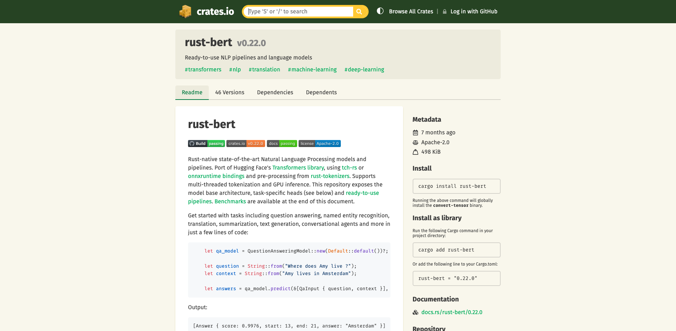The image size is (676, 331).
Task: Click the scales icon beside Apache-2.0
Action: (x=415, y=142)
